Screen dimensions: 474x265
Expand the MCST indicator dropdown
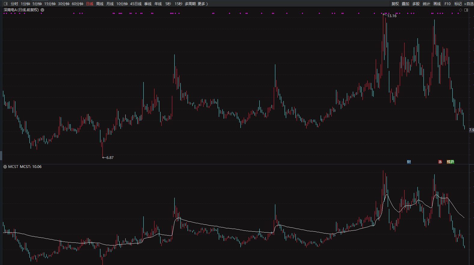coord(5,167)
